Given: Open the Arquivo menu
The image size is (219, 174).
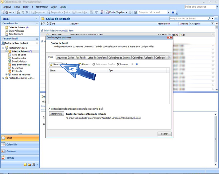Looking at the screenshot, I should click(8, 7).
